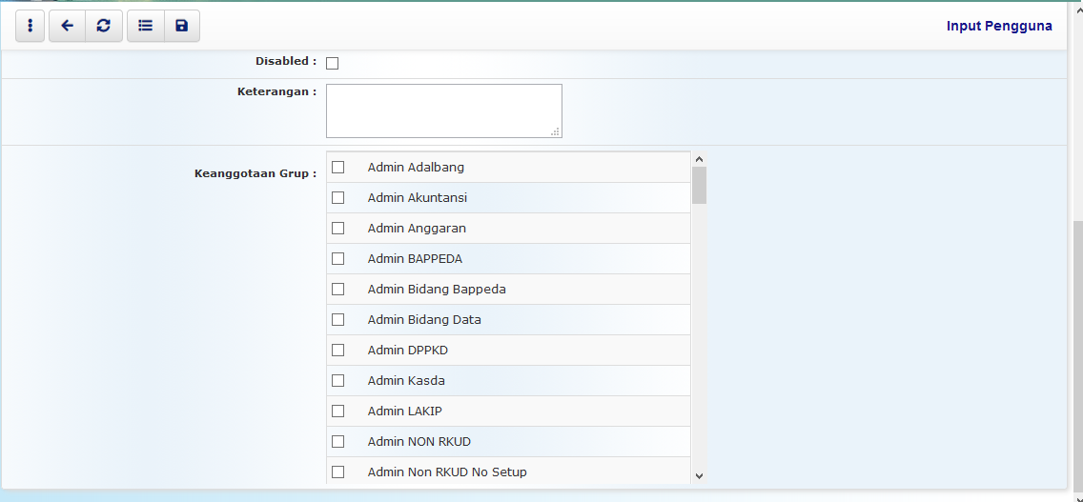The width and height of the screenshot is (1083, 502).
Task: Click the three-dot more options icon
Action: (31, 26)
